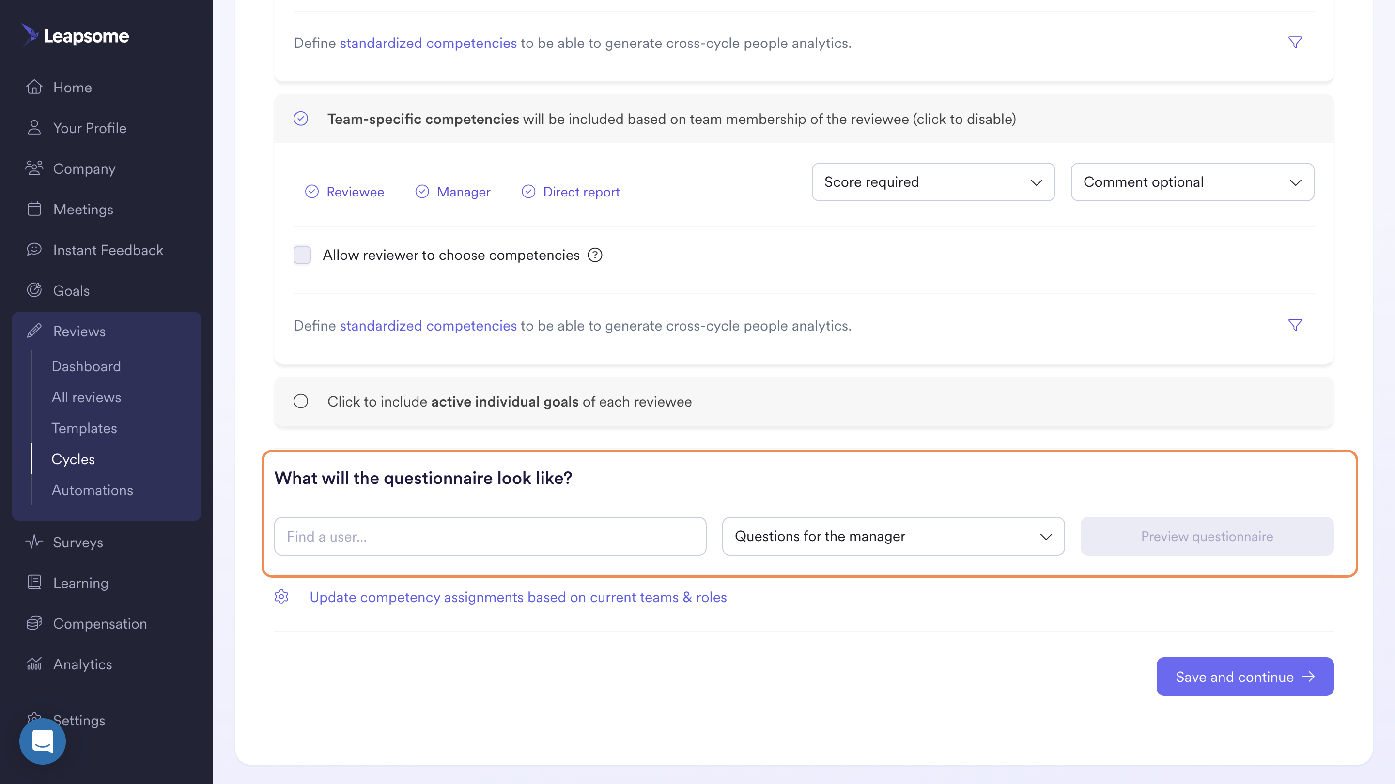Open upper standardized competencies link

point(428,43)
